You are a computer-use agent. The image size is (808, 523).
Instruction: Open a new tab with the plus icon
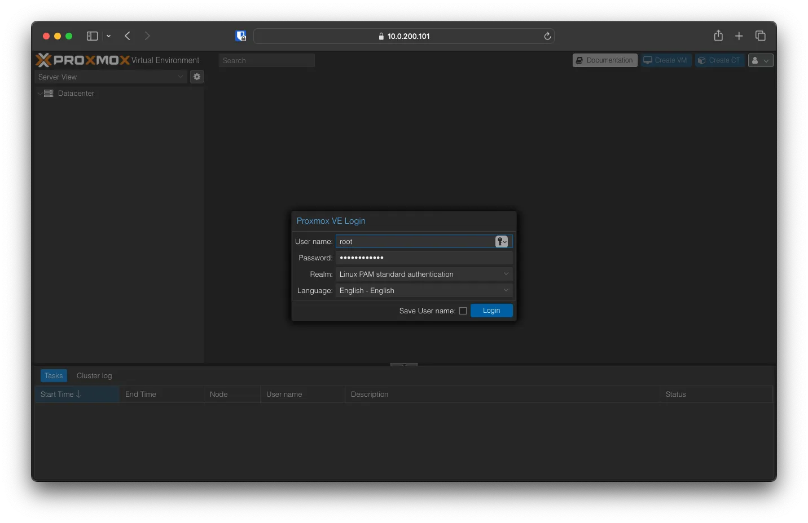(x=739, y=36)
